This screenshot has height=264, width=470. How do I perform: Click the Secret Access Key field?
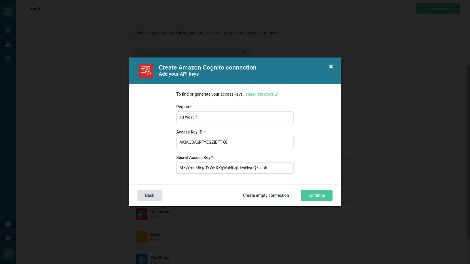[x=235, y=168]
